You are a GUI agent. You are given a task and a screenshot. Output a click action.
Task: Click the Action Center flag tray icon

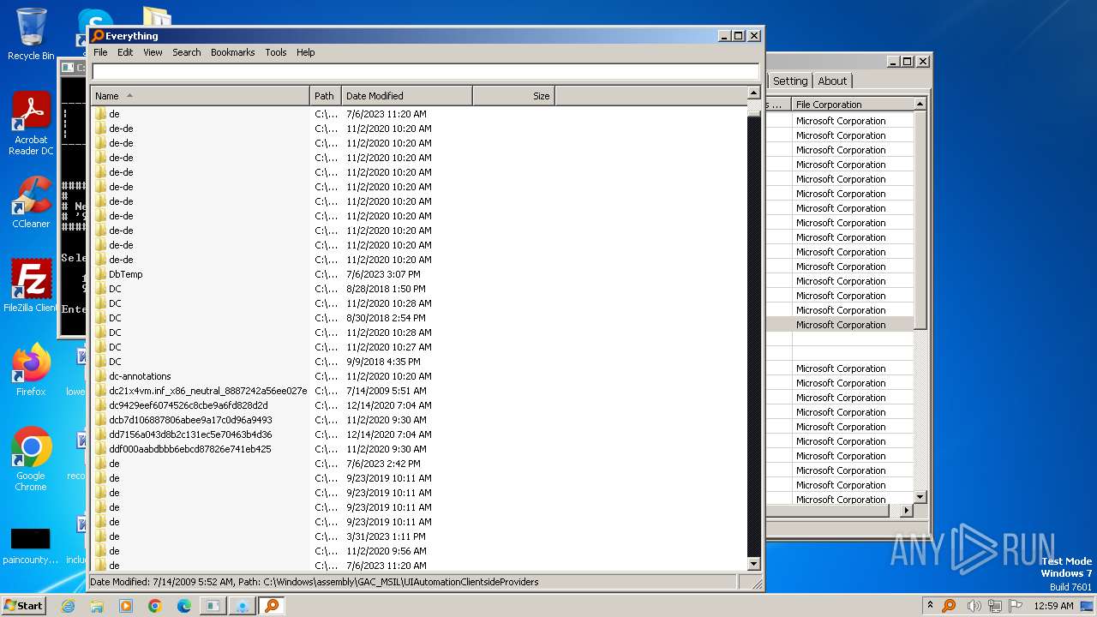pyautogui.click(x=1016, y=606)
